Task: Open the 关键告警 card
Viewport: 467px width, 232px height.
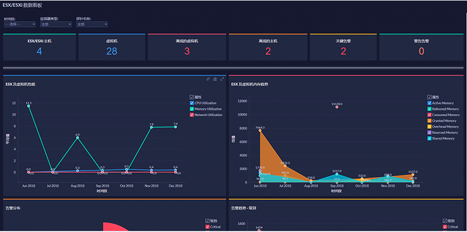Action: (x=343, y=47)
